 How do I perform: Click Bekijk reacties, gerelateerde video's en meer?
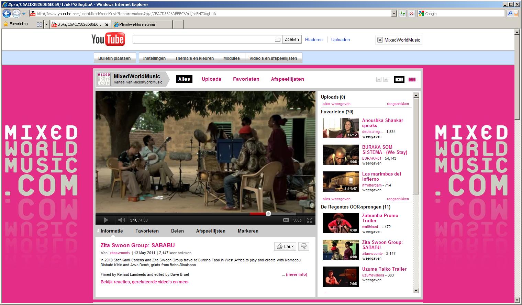point(145,282)
